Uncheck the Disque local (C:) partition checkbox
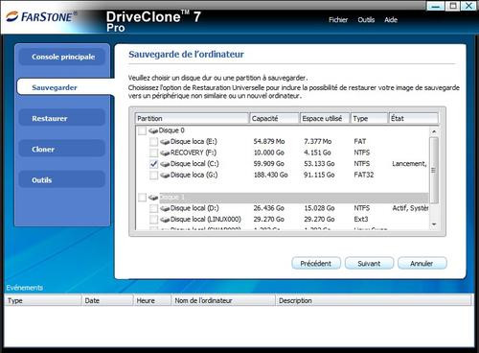The width and height of the screenshot is (479, 353). (x=153, y=164)
